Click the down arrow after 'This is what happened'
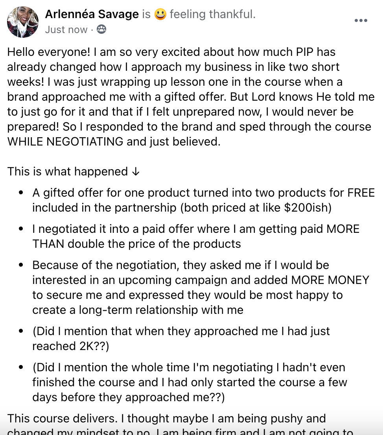The height and width of the screenshot is (435, 383). 136,172
